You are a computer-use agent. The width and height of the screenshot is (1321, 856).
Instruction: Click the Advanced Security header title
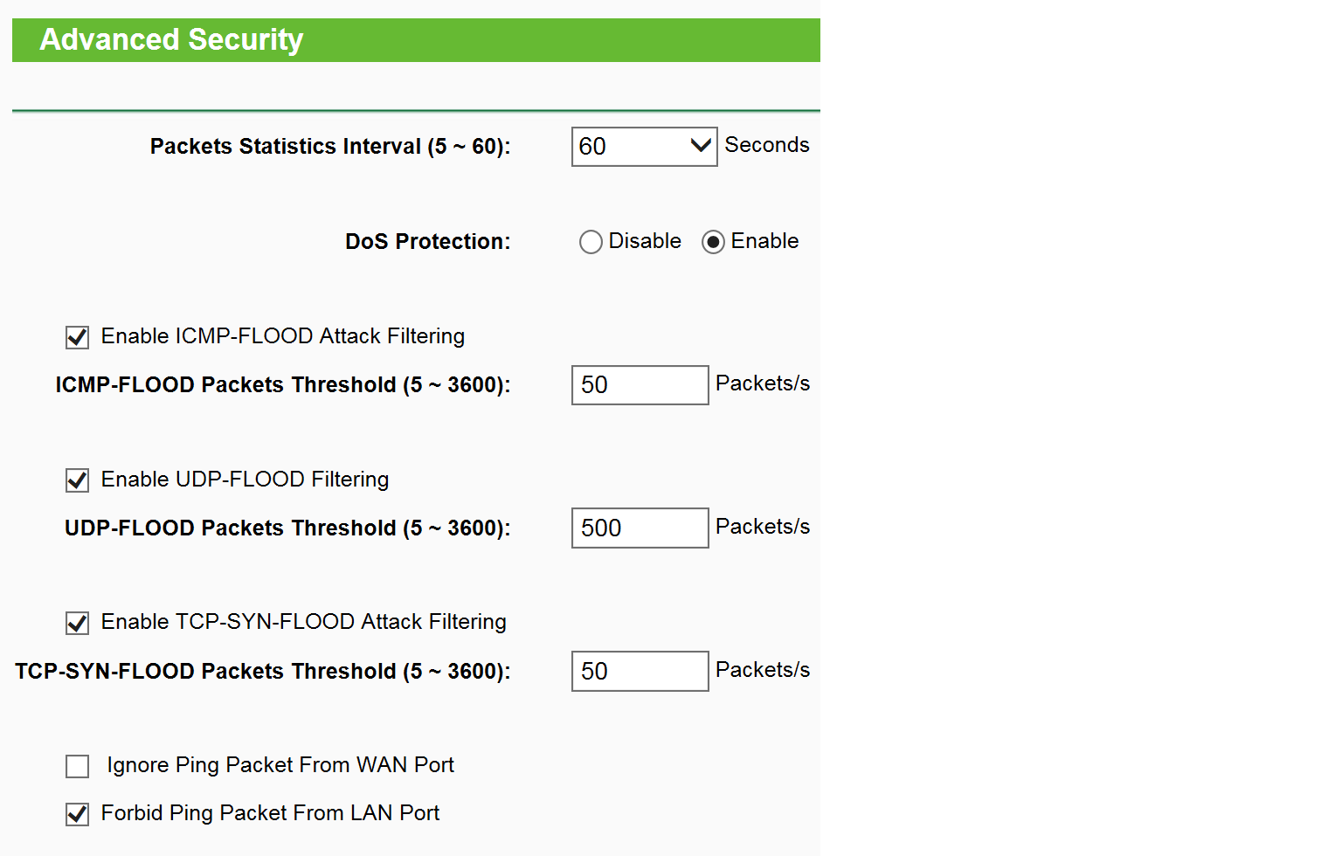[x=171, y=39]
